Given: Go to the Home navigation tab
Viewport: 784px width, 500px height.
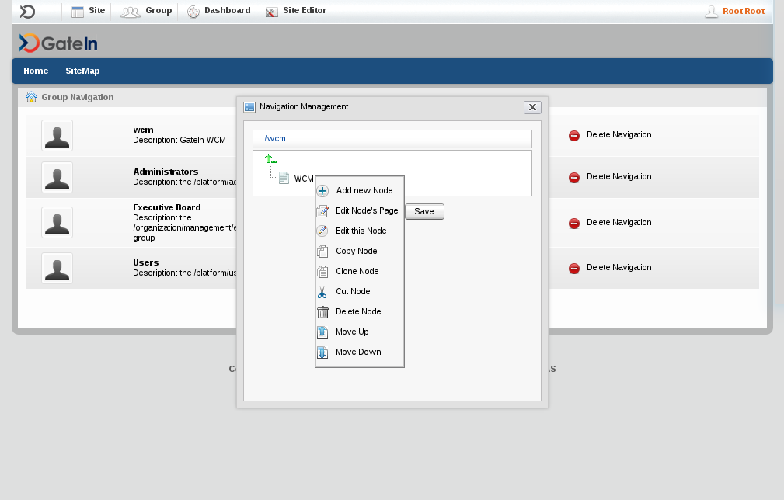Looking at the screenshot, I should click(x=36, y=71).
